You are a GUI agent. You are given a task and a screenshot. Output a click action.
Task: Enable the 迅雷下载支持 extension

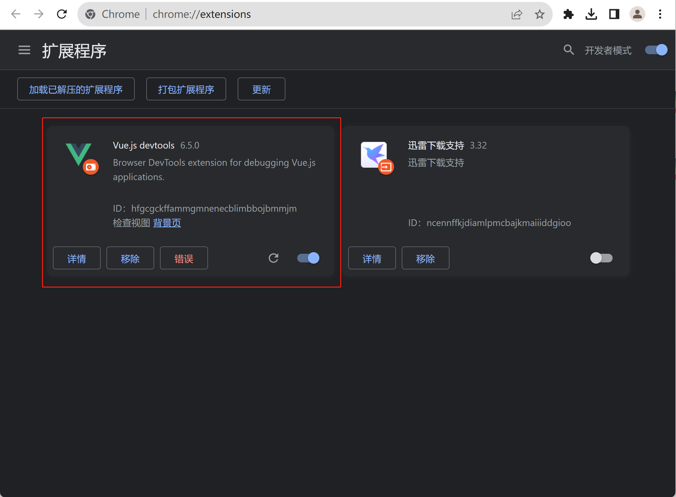pyautogui.click(x=601, y=258)
